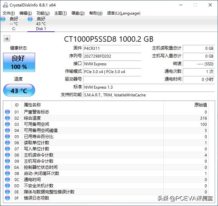Open the 帮助(H) menu
218x206 pixels.
coord(96,13)
